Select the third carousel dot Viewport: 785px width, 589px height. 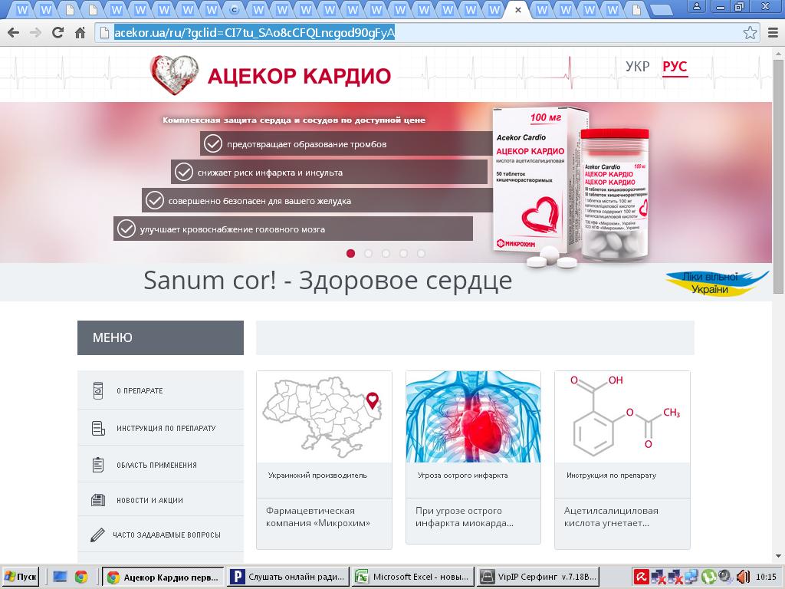point(386,253)
